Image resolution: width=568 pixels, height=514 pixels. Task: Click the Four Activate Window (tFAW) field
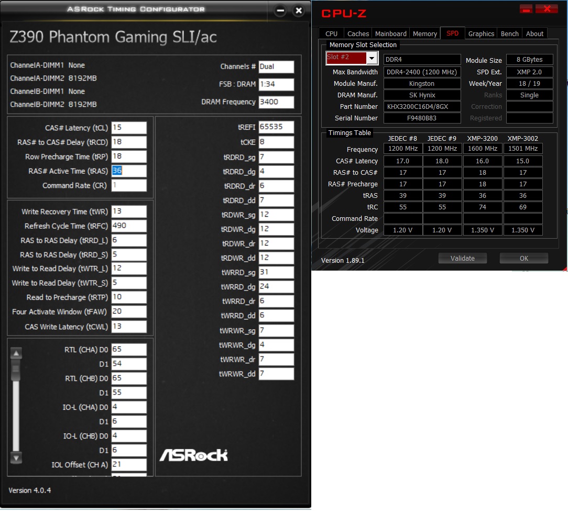click(129, 311)
